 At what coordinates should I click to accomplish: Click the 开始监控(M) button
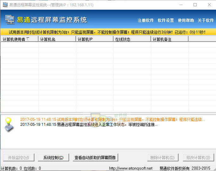[19, 157]
